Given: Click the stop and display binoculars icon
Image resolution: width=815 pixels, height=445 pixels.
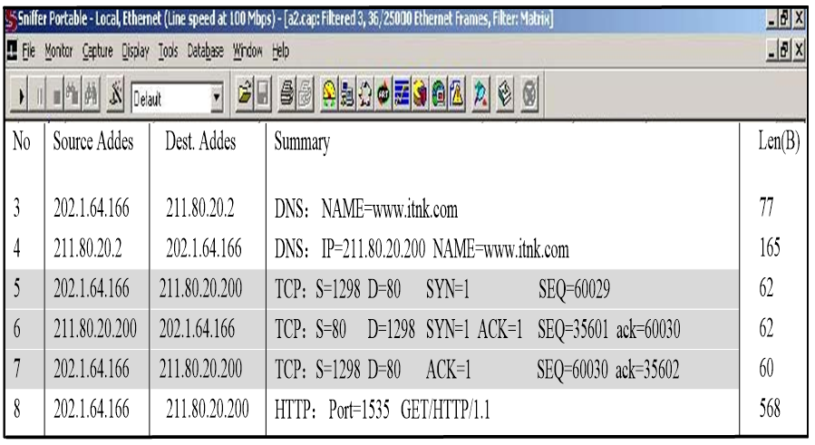Looking at the screenshot, I should pos(73,96).
